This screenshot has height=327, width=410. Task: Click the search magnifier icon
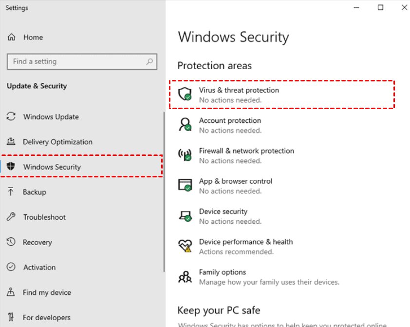[149, 62]
